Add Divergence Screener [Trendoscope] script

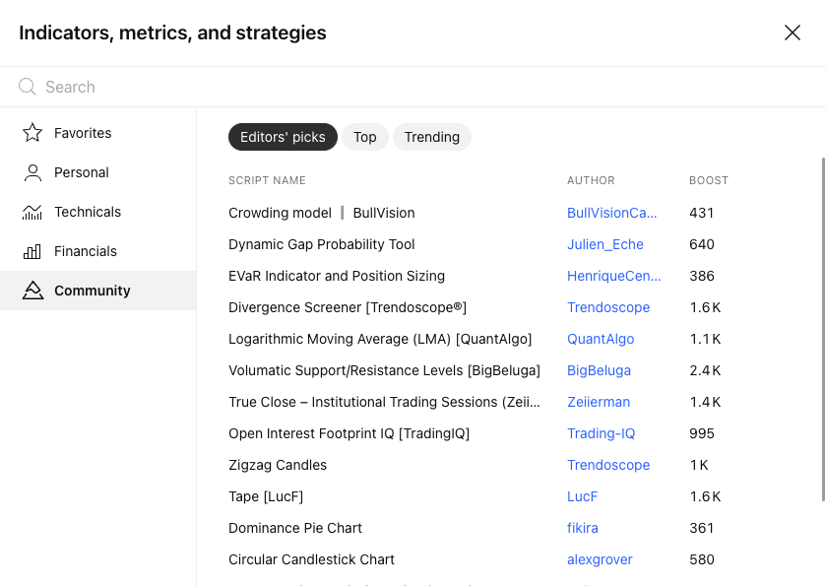pos(348,307)
